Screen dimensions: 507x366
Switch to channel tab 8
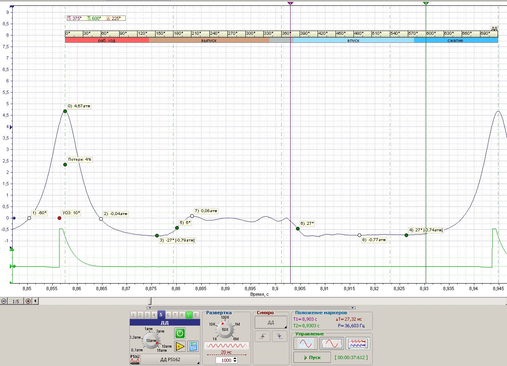[182, 315]
